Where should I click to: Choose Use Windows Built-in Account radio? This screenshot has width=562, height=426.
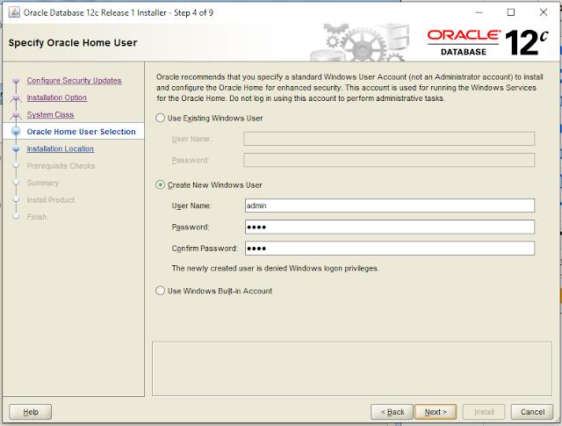tap(160, 291)
